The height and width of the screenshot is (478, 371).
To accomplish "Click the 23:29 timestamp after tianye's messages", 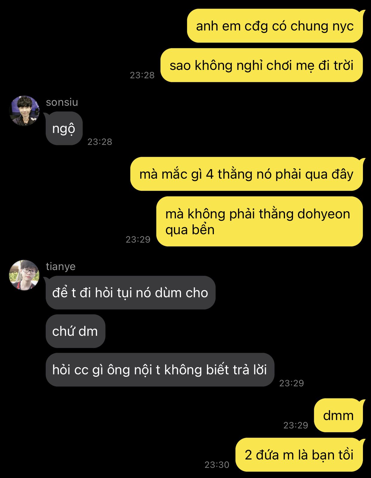I will click(x=292, y=383).
